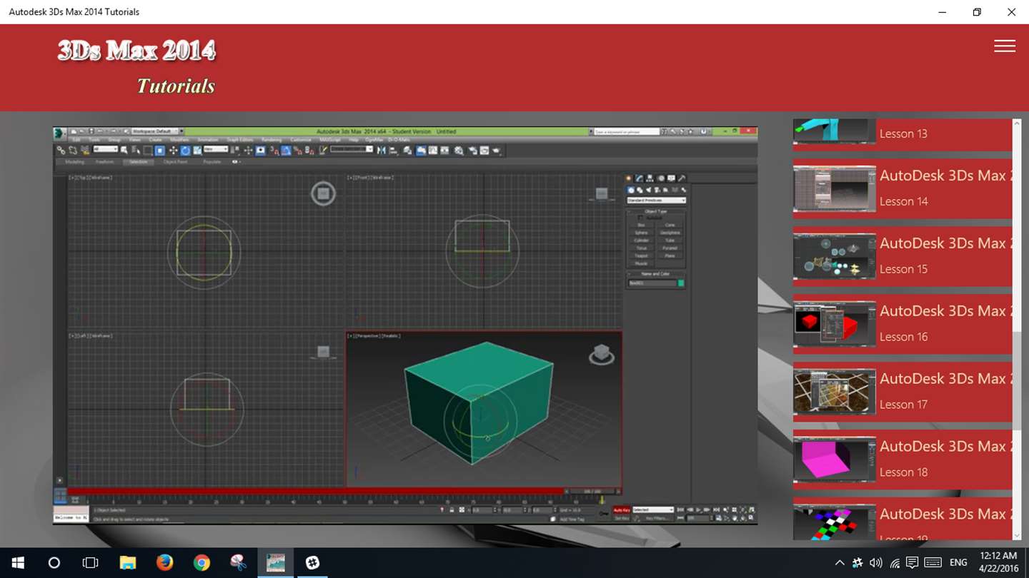The image size is (1029, 578).
Task: Select the Shapes category in Create panel
Action: click(x=640, y=191)
